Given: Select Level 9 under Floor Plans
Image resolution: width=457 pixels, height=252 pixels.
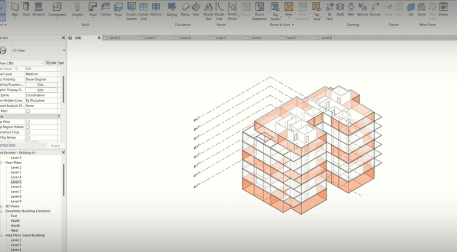Looking at the screenshot, I should pos(16,201).
